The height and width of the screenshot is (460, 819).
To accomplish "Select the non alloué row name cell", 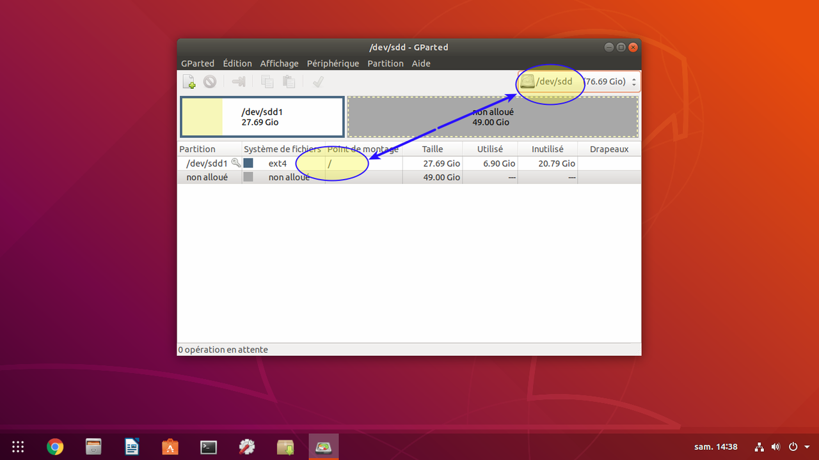I will coord(207,177).
